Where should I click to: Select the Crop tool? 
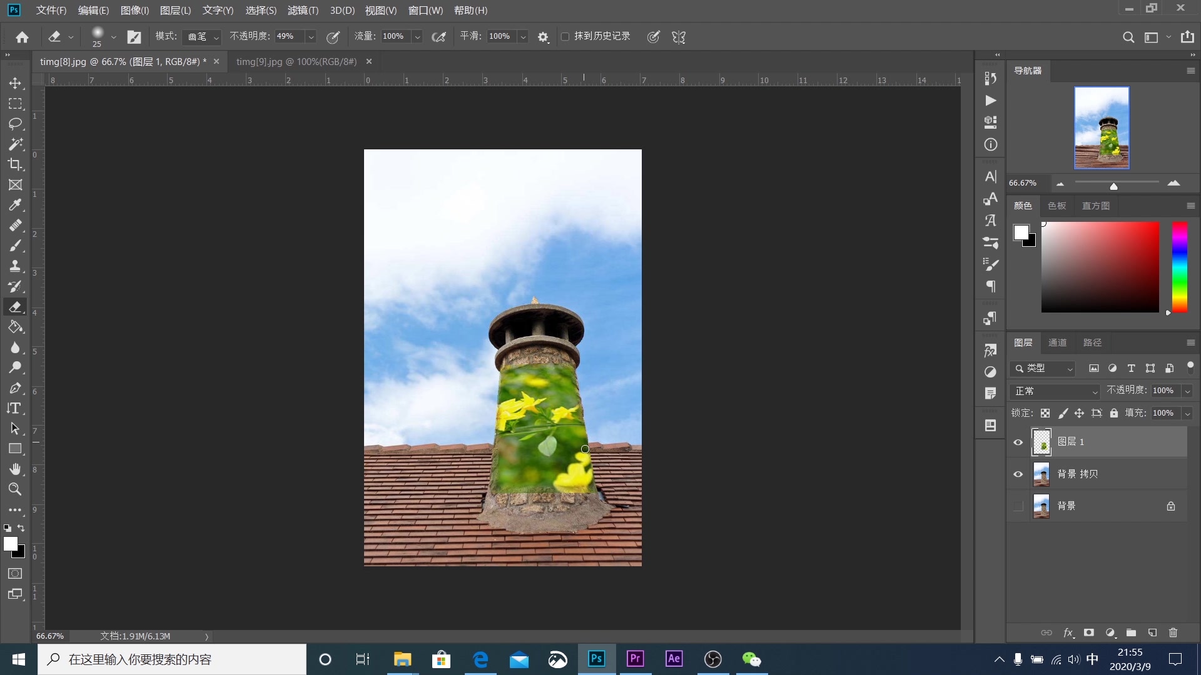[15, 164]
